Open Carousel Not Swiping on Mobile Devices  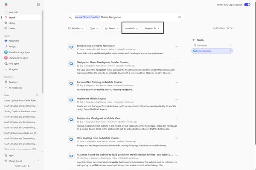click(x=99, y=82)
